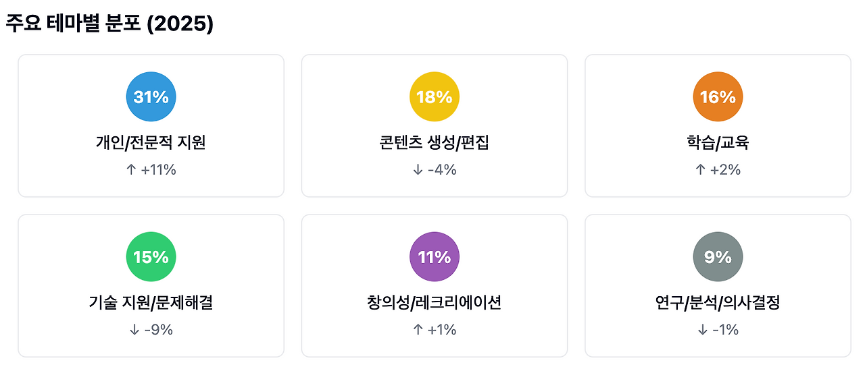Click the -9% downward change indicator
865x371 pixels.
[x=151, y=330]
